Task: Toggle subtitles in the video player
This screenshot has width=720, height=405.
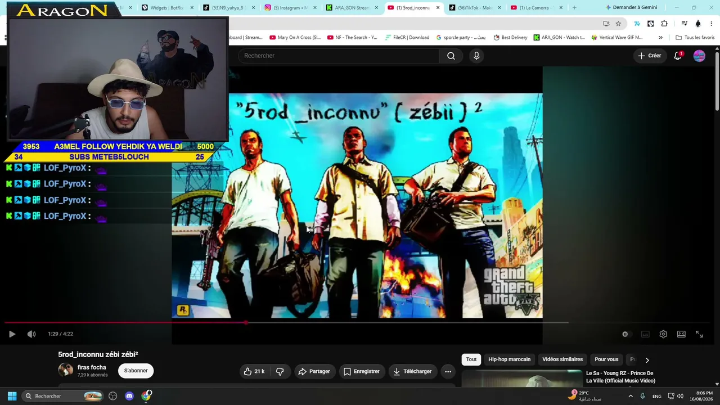Action: [x=645, y=334]
